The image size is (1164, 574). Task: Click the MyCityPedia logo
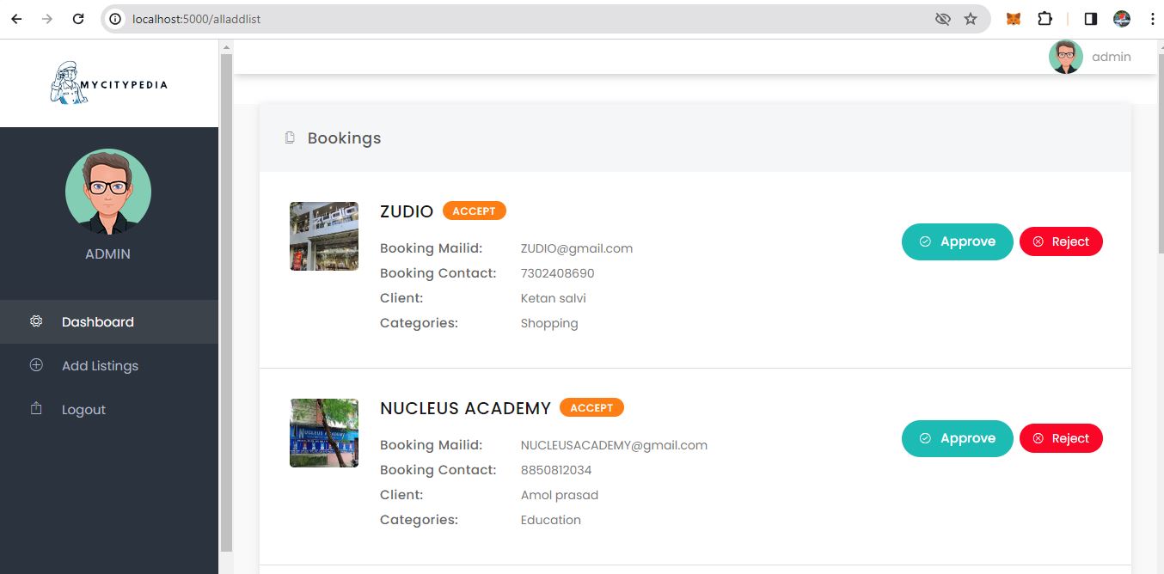point(108,83)
